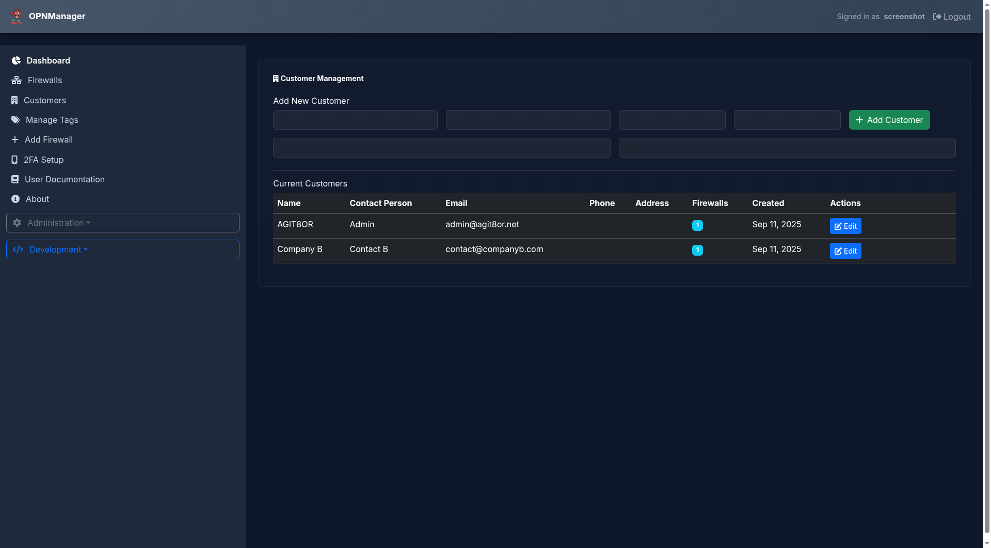Screen dimensions: 991x548
Task: Edit the Company B customer row
Action: [845, 250]
